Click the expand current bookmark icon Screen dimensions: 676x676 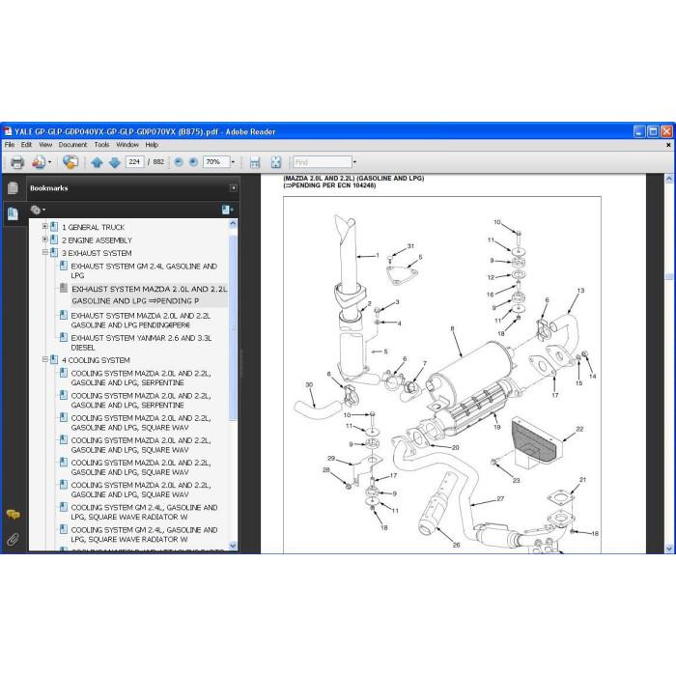(227, 210)
